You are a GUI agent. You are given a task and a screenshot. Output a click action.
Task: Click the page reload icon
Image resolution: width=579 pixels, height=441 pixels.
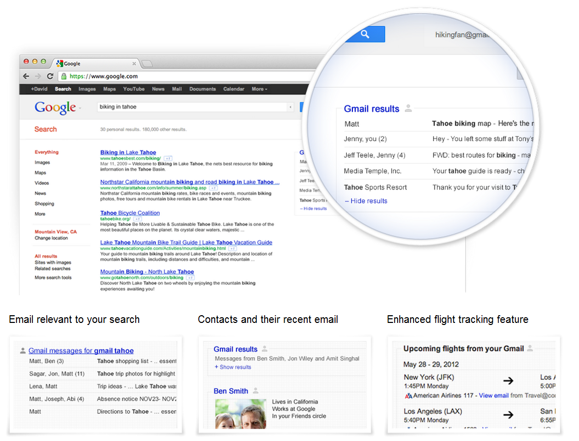tap(50, 75)
